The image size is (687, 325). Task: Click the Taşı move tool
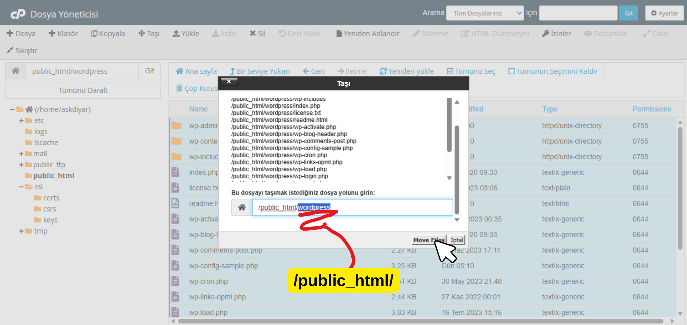(149, 34)
